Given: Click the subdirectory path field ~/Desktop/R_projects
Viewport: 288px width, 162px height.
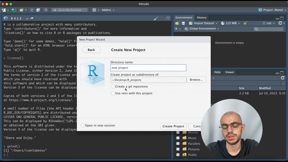Looking at the screenshot, I should (148, 80).
